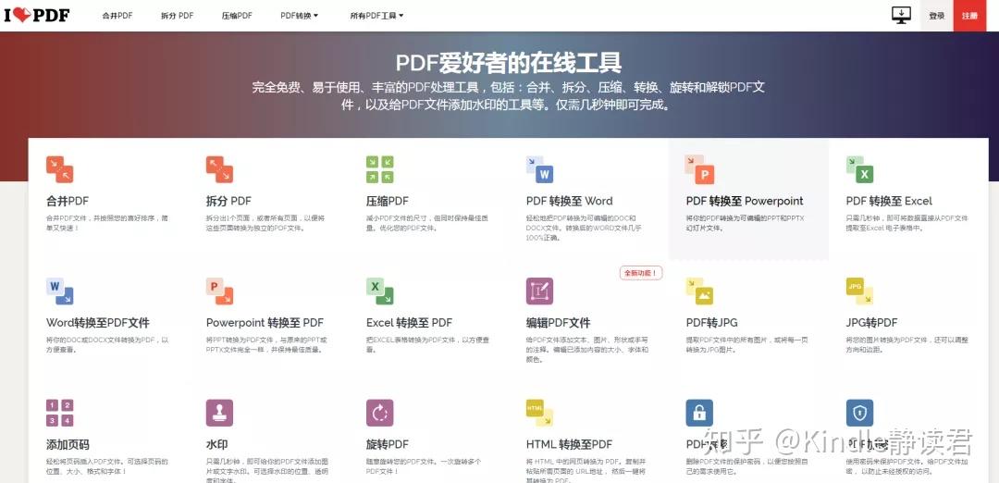Open the Excel 转换至 PDF icon

[380, 291]
